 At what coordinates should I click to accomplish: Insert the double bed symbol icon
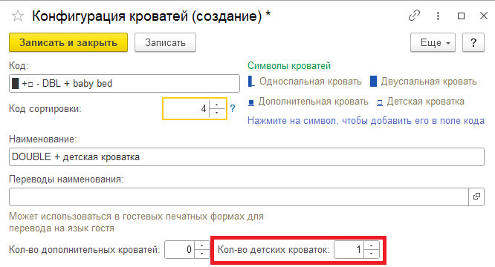373,82
